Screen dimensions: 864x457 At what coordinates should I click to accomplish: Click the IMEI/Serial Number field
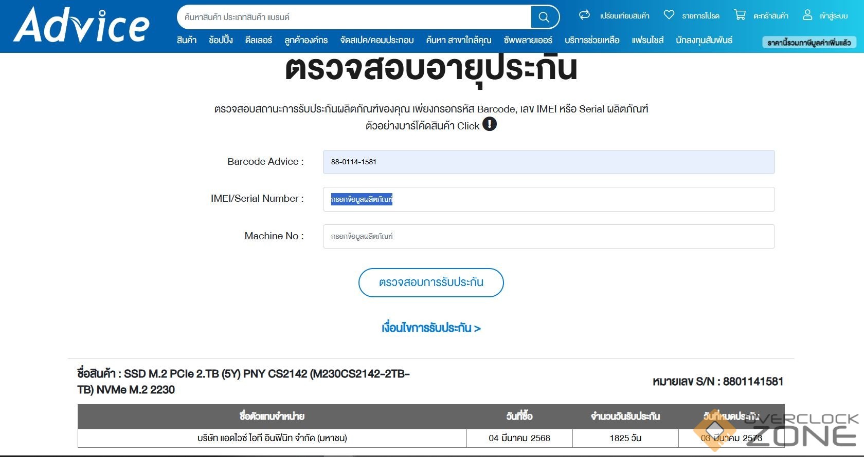click(549, 199)
